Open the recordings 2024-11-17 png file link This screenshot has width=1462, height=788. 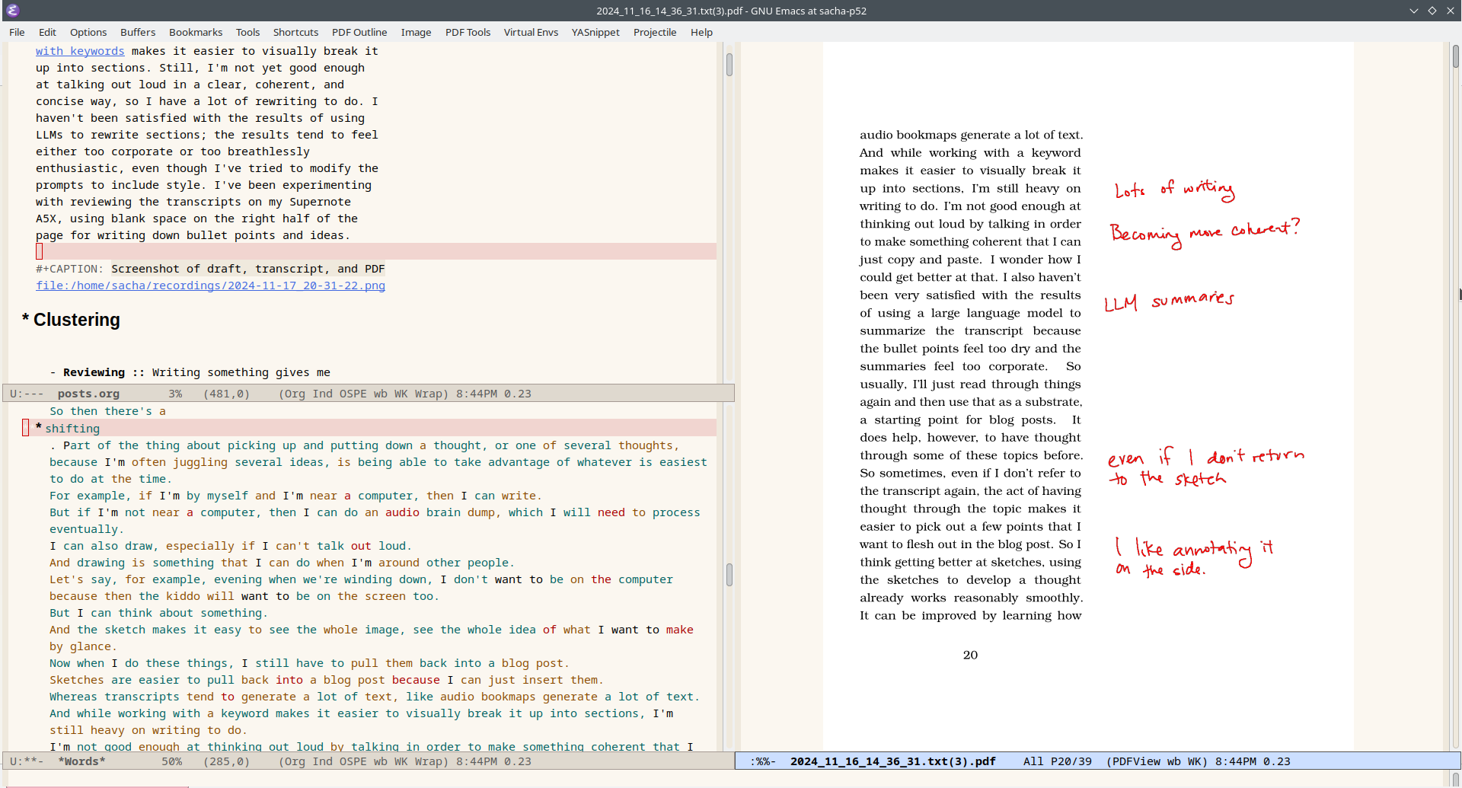[210, 286]
